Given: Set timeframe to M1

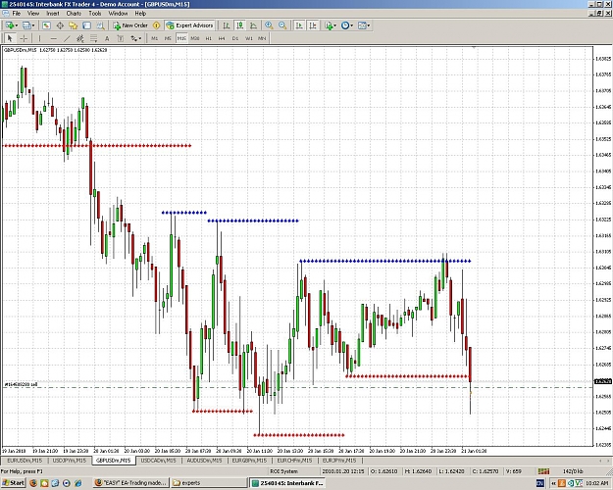Looking at the screenshot, I should pyautogui.click(x=154, y=38).
